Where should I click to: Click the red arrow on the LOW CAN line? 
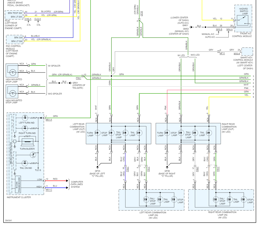click(67, 181)
